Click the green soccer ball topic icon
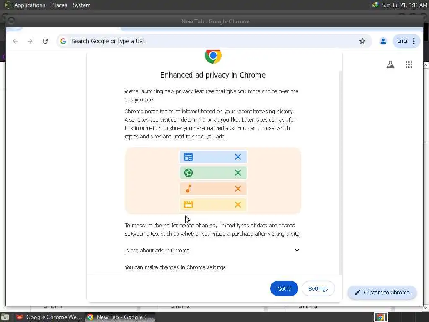This screenshot has width=429, height=322. click(189, 173)
